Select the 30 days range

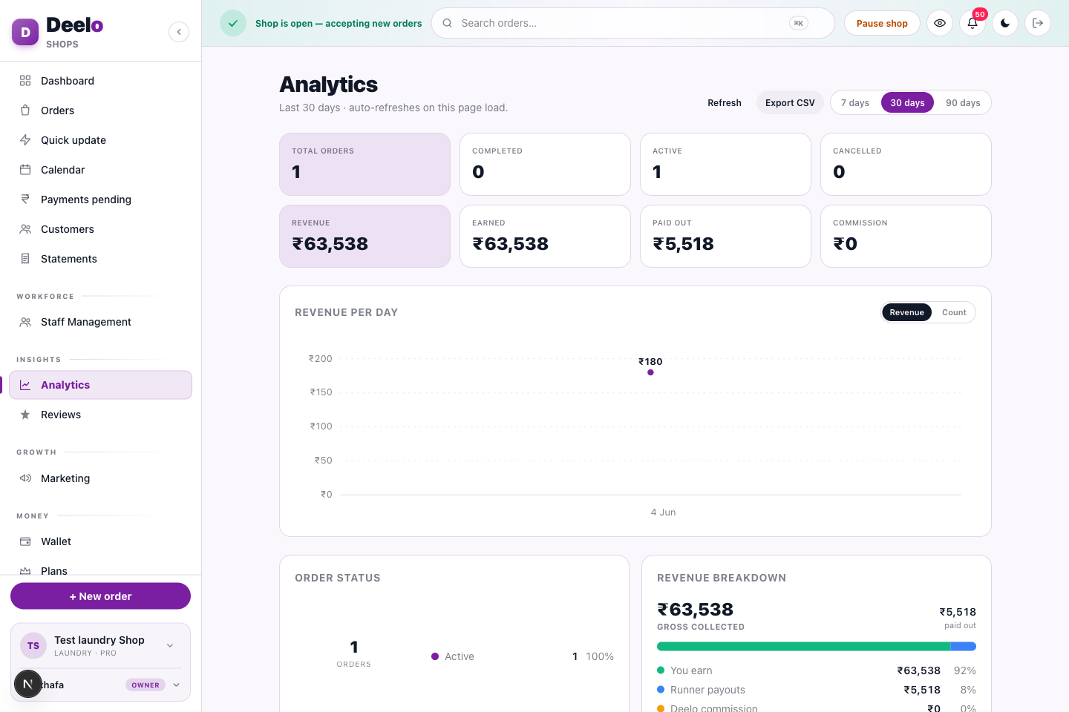(x=907, y=102)
